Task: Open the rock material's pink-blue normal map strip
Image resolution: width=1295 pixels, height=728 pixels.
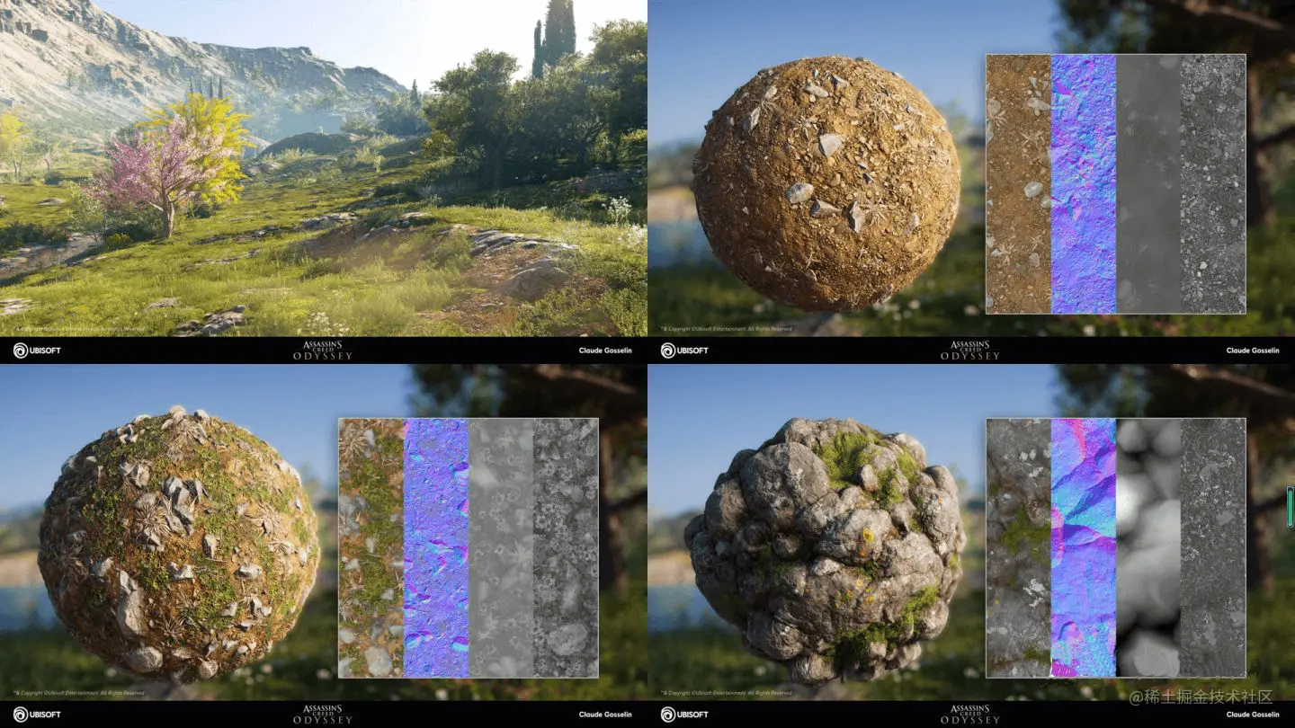Action: [1084, 547]
